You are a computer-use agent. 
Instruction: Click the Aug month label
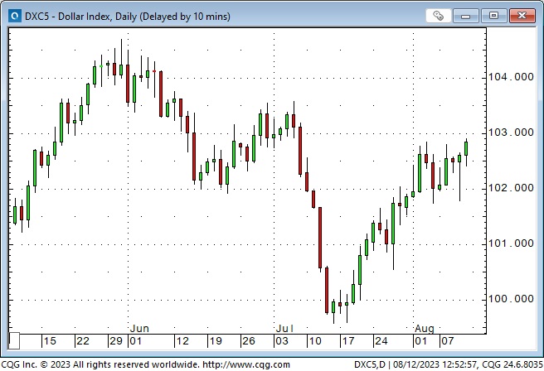425,329
